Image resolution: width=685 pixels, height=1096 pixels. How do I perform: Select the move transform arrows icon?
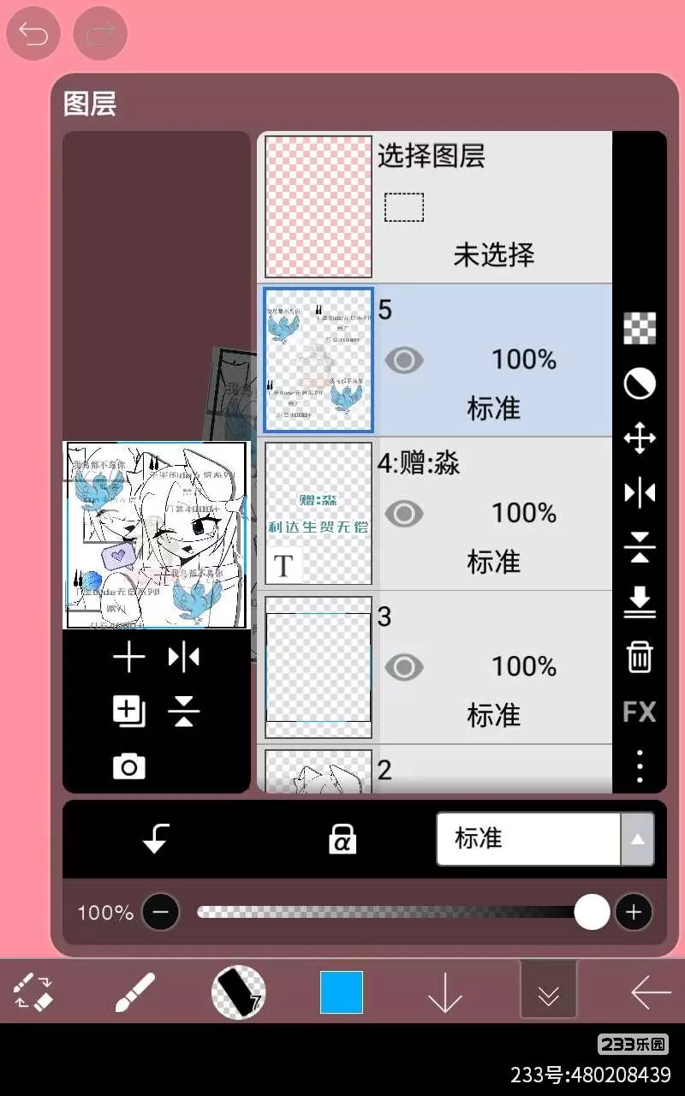tap(640, 438)
